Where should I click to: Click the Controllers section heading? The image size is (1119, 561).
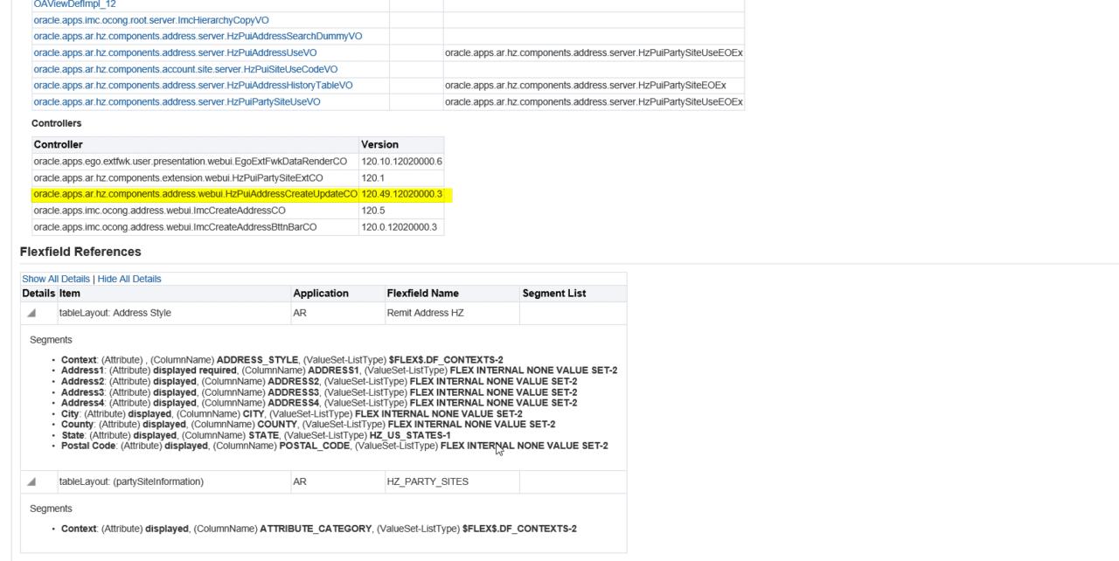[56, 123]
